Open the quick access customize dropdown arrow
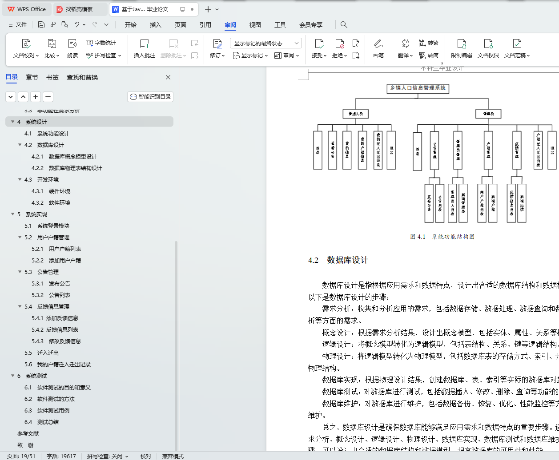The height and width of the screenshot is (460, 559). point(106,24)
